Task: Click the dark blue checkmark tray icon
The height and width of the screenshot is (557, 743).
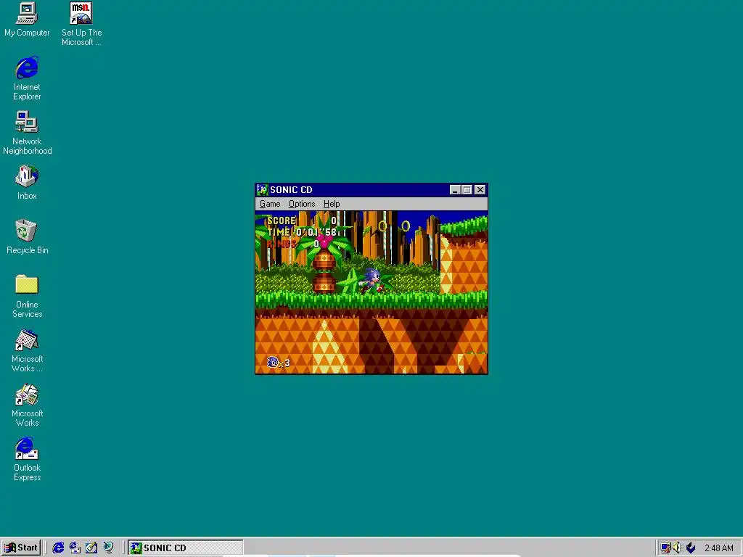Action: coord(691,548)
